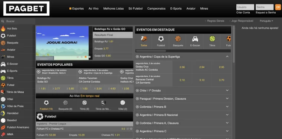
Task: Click the Mines bomb icon in sidebar
Action: click(3, 57)
